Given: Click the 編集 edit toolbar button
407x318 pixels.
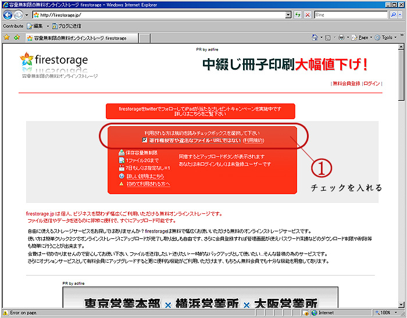Looking at the screenshot, I should click(35, 26).
